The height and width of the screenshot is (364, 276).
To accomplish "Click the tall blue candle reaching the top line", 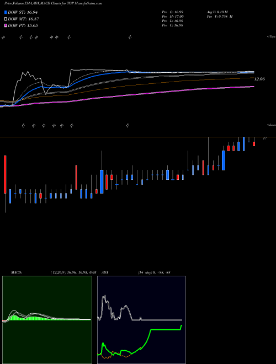I will tap(243, 144).
